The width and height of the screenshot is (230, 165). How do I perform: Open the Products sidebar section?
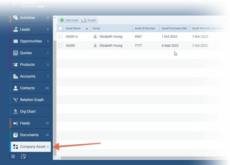30,65
